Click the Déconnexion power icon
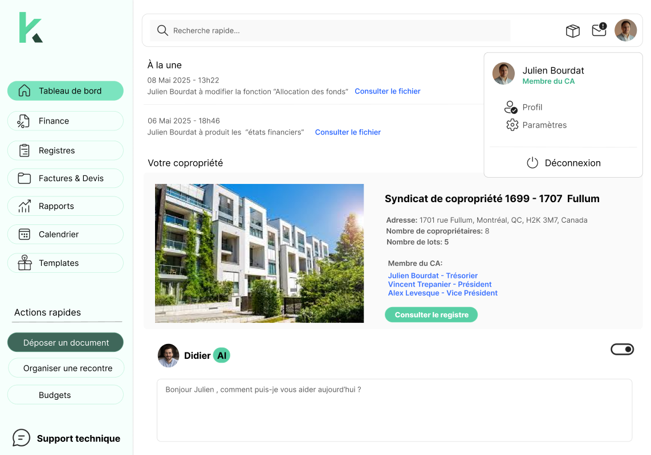Viewport: 651px width, 455px height. (532, 163)
